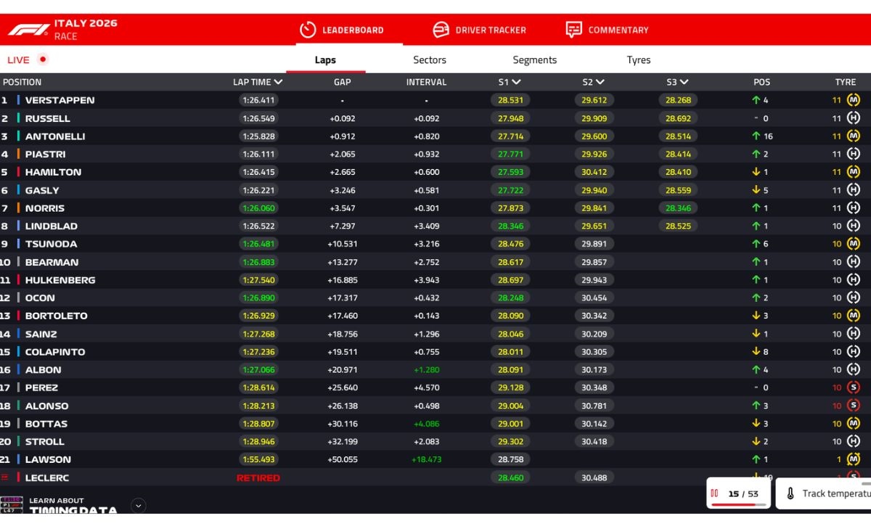Click Hamilton's 27.593 sector one time
Viewport: 871px width, 529px height.
[x=510, y=172]
